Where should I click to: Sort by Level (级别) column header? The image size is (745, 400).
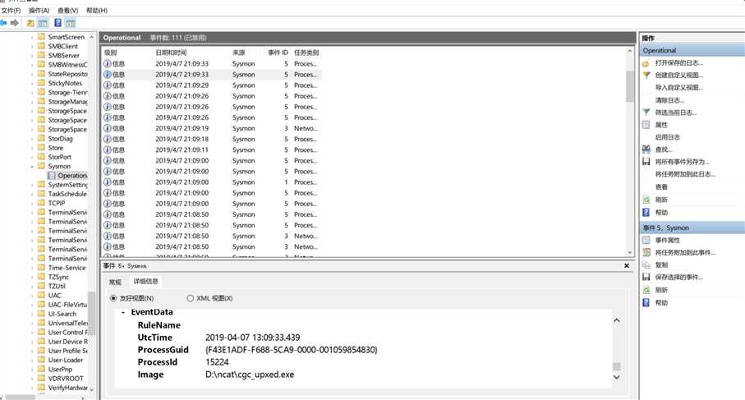pos(110,53)
